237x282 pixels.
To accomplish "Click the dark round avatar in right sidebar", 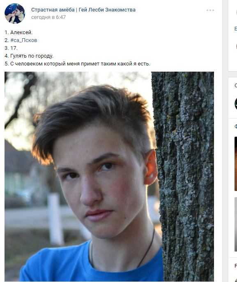I will click(236, 104).
